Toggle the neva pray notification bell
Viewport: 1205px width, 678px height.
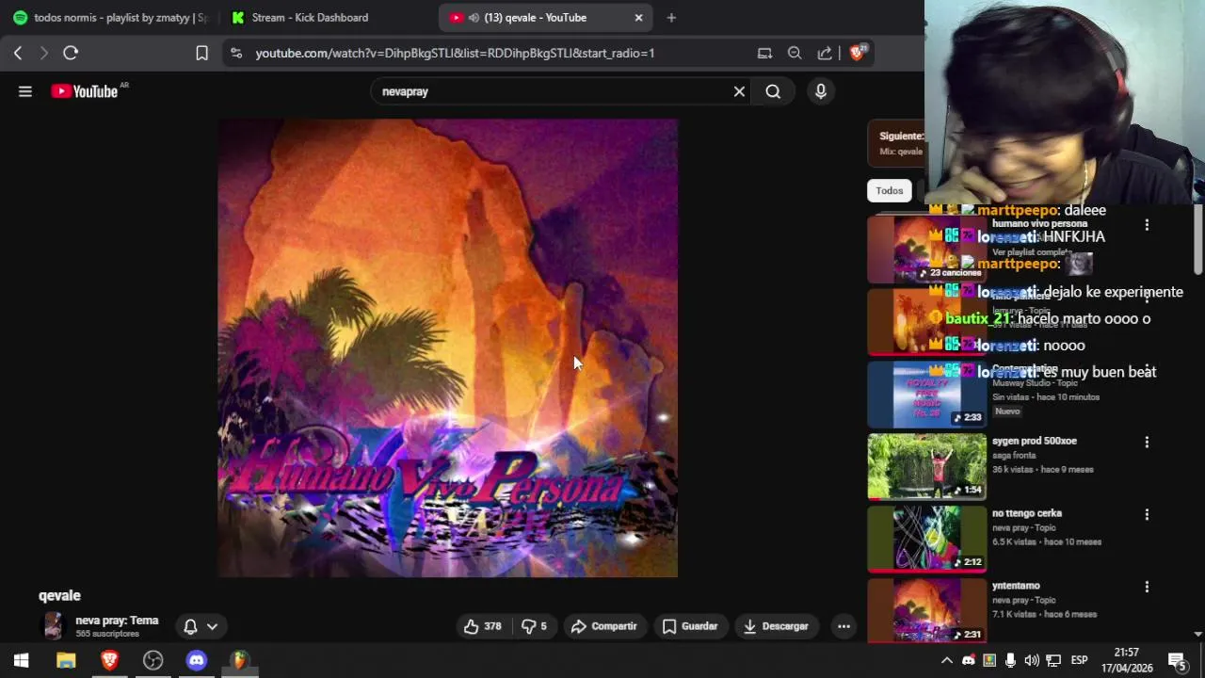(190, 626)
